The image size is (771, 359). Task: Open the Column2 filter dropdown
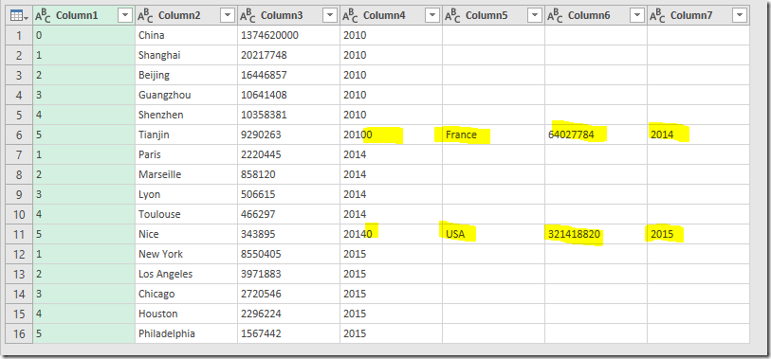pos(228,16)
